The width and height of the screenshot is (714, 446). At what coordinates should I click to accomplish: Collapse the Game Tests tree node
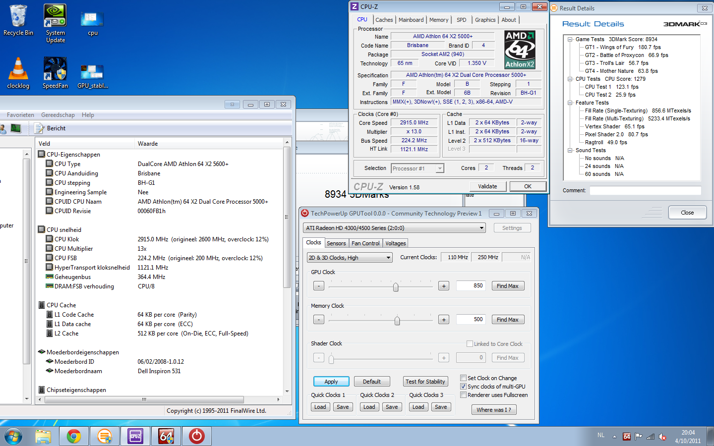coord(570,39)
